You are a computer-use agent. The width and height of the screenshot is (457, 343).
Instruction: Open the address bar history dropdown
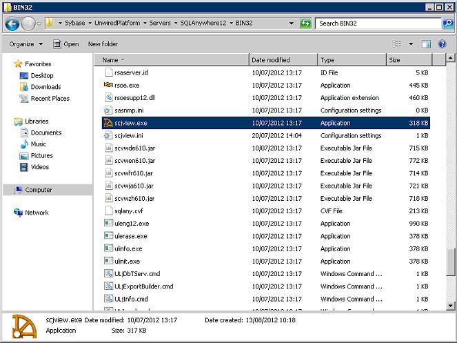292,23
